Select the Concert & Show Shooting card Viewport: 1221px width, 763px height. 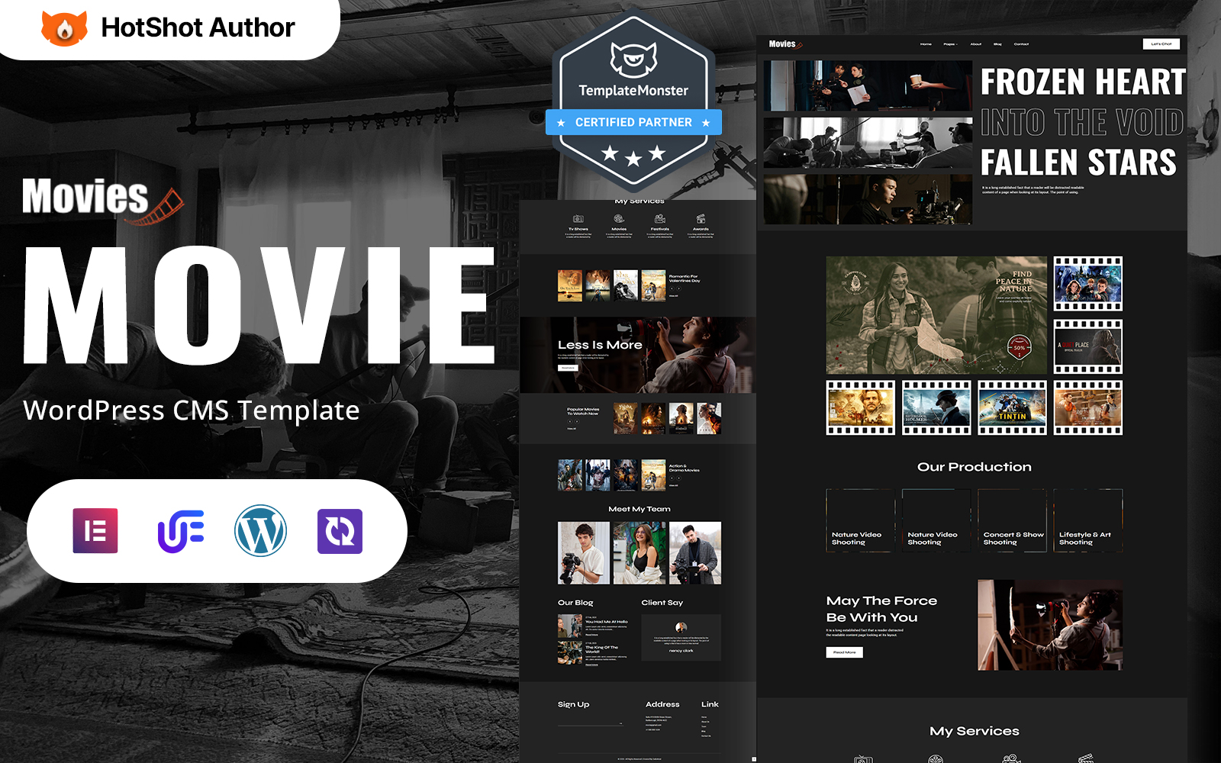coord(1012,520)
